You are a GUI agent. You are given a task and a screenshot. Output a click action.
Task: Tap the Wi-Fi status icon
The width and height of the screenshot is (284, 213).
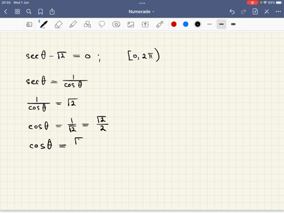point(265,2)
